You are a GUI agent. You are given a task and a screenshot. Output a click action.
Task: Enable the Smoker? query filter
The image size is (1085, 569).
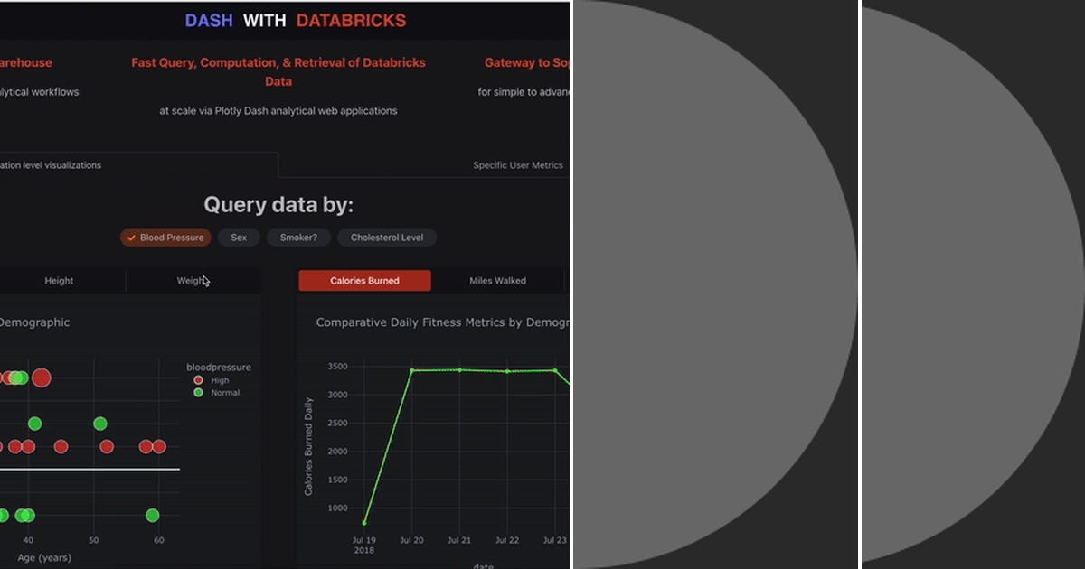298,237
